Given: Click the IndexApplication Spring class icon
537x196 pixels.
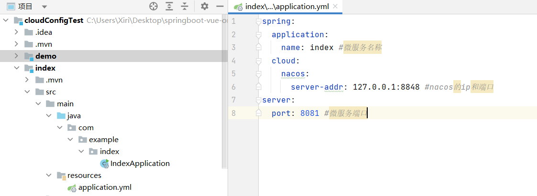Looking at the screenshot, I should coord(104,164).
